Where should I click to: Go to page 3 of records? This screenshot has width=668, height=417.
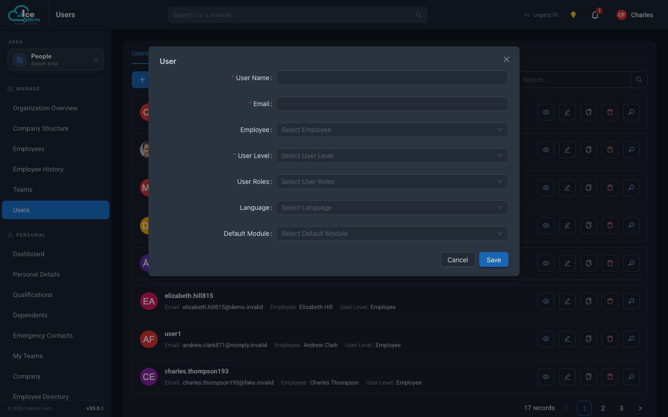[622, 408]
